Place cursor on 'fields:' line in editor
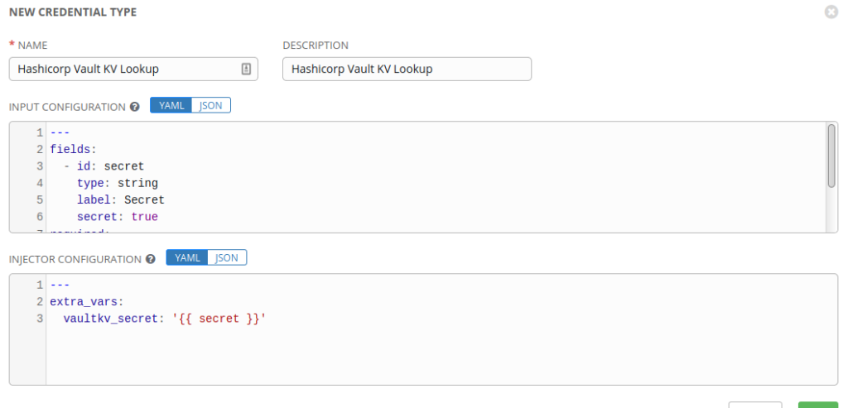The width and height of the screenshot is (848, 408). point(74,150)
